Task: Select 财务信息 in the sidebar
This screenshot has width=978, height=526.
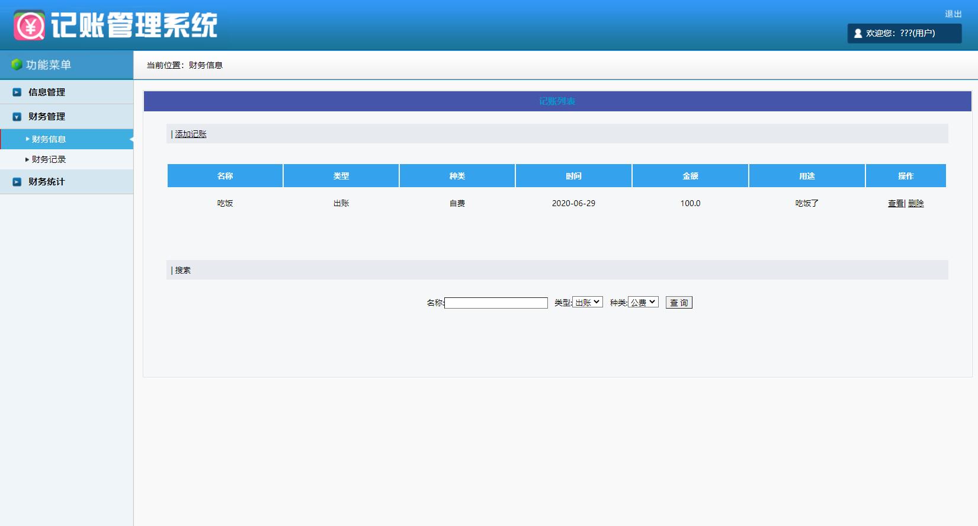Action: (x=49, y=139)
